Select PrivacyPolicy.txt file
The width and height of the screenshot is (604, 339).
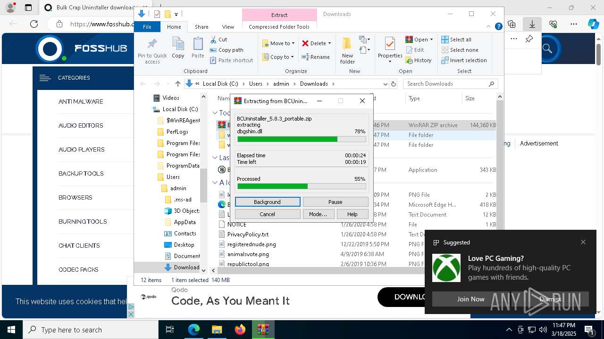tap(248, 234)
